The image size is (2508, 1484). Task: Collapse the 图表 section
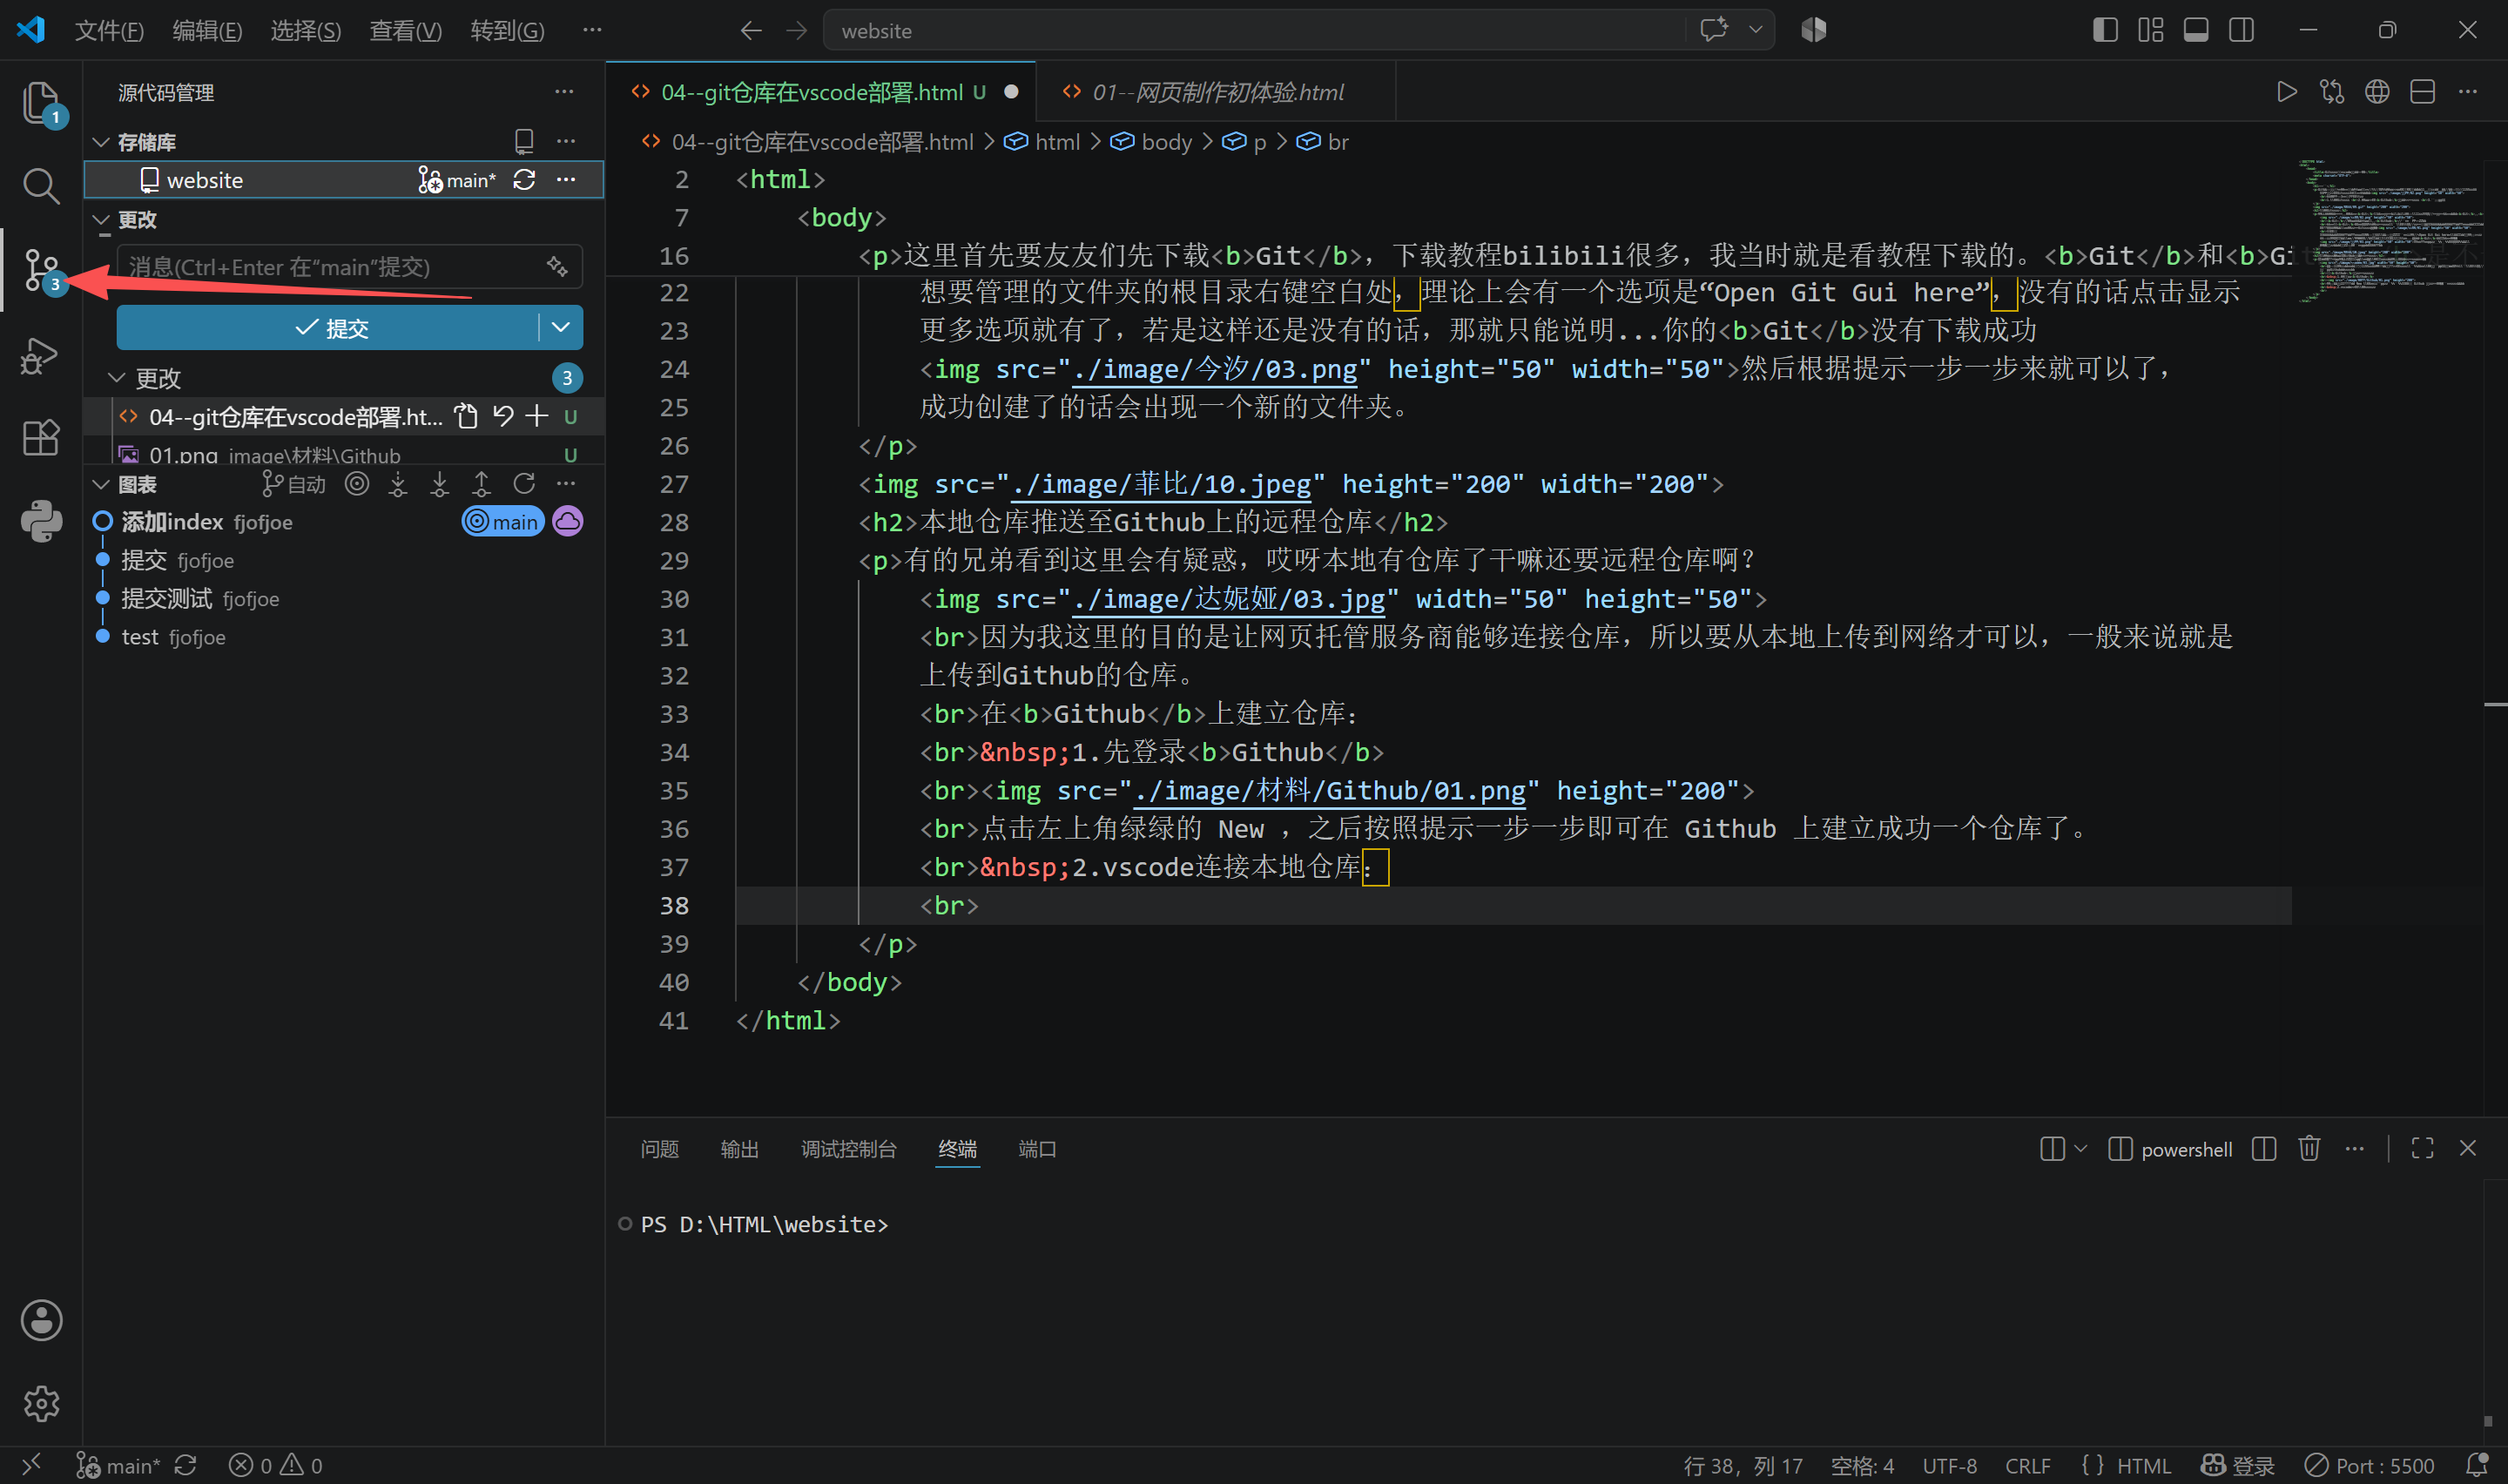pos(101,484)
